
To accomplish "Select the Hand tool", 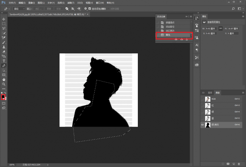I will (3, 79).
